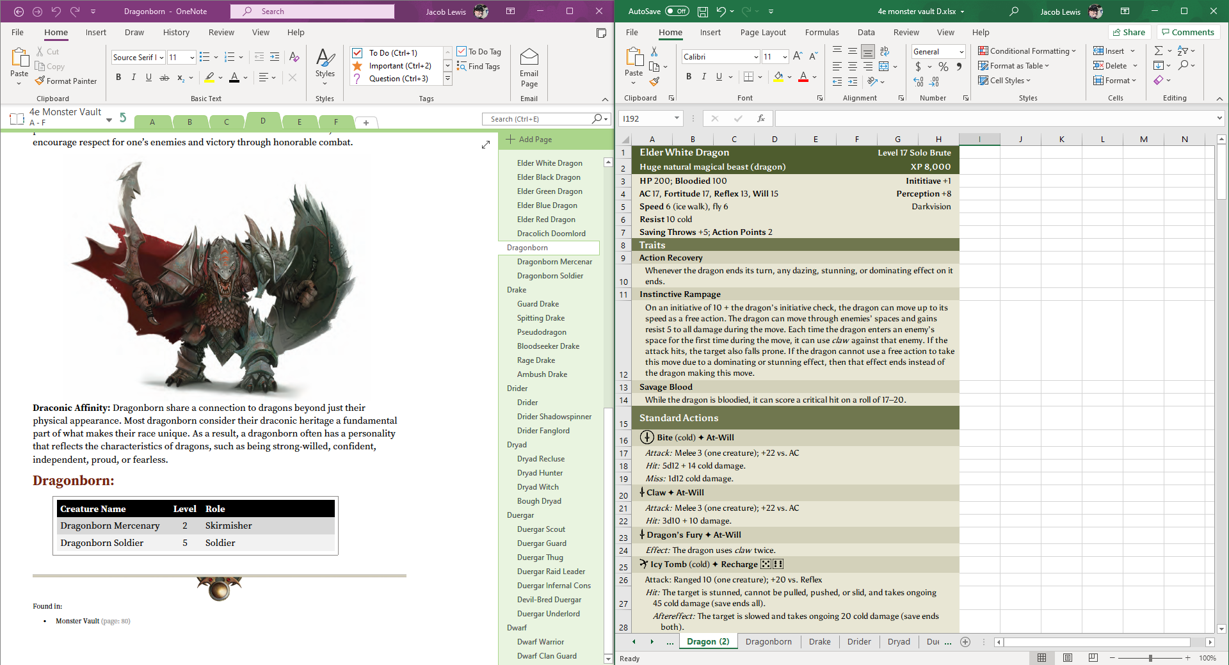The height and width of the screenshot is (665, 1229).
Task: Switch to Drake sheet tab
Action: click(819, 642)
